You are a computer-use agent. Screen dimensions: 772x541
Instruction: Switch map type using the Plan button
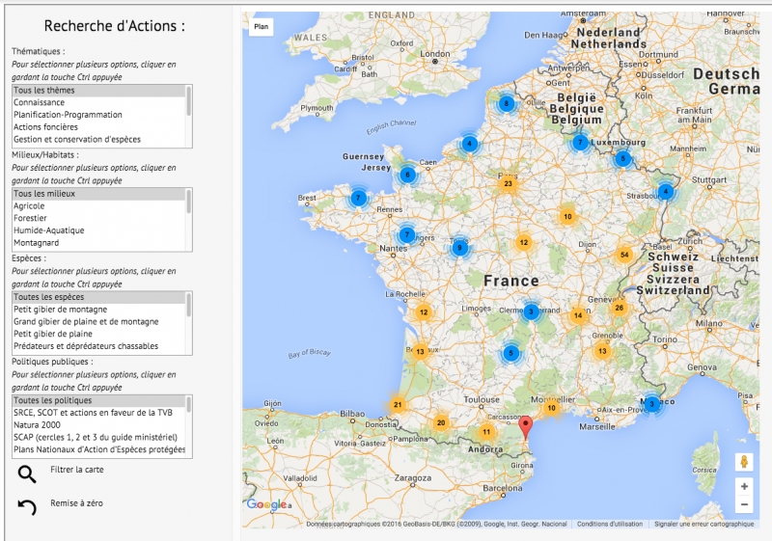[261, 27]
